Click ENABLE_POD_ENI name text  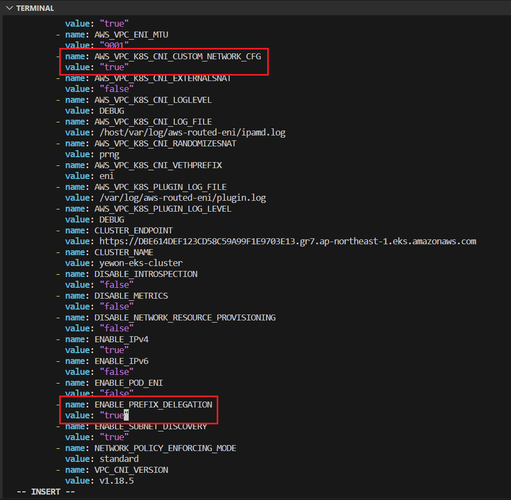point(129,383)
